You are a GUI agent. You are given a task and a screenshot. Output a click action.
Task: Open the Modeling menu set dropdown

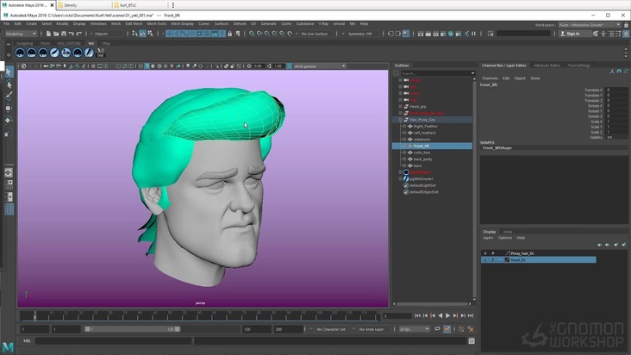23,34
